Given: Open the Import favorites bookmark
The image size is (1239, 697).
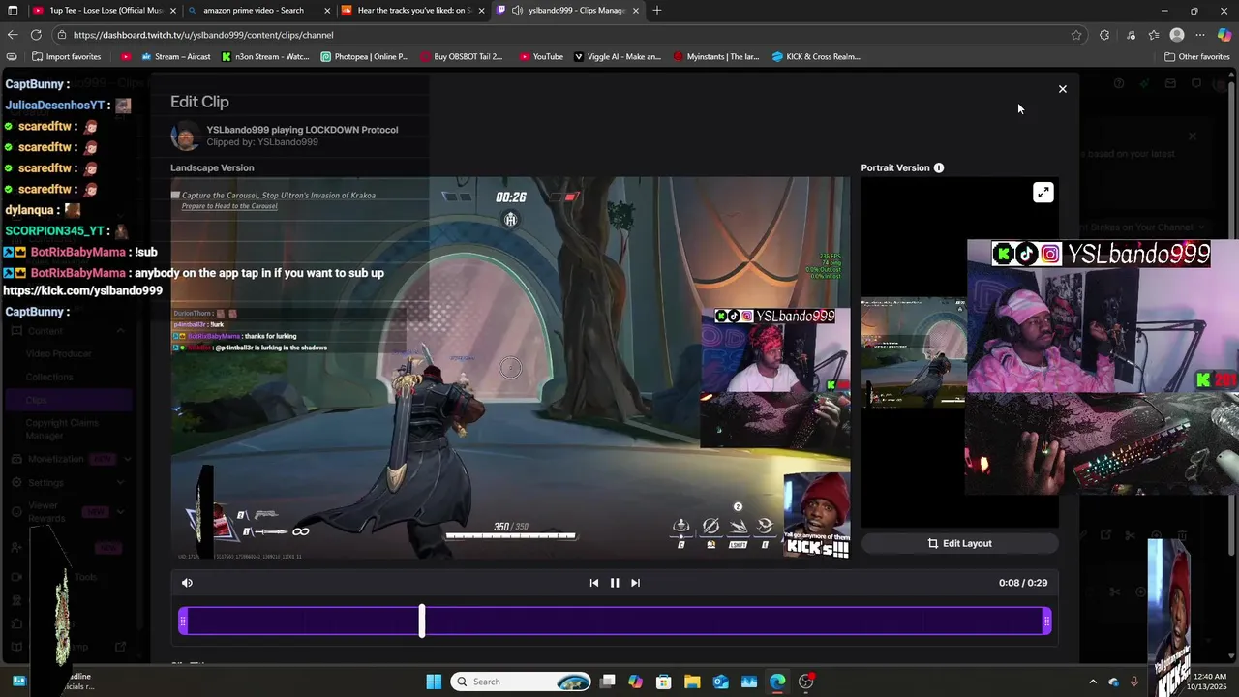Looking at the screenshot, I should (x=66, y=56).
